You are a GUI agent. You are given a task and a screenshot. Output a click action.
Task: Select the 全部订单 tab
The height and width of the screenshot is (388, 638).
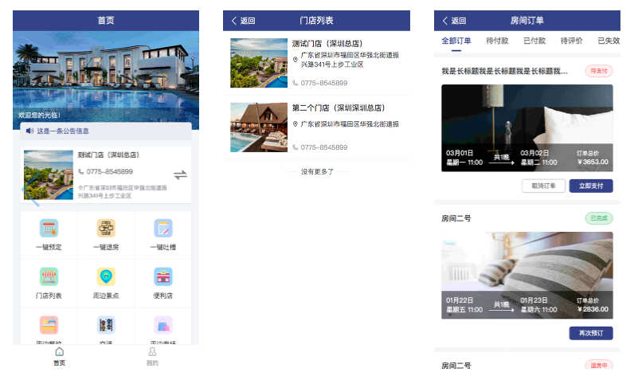click(456, 41)
